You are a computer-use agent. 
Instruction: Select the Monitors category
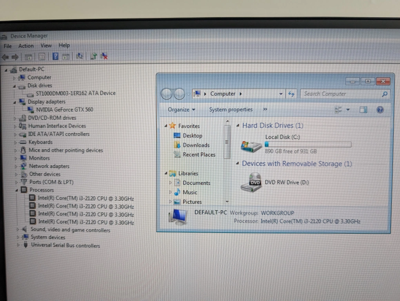point(39,158)
